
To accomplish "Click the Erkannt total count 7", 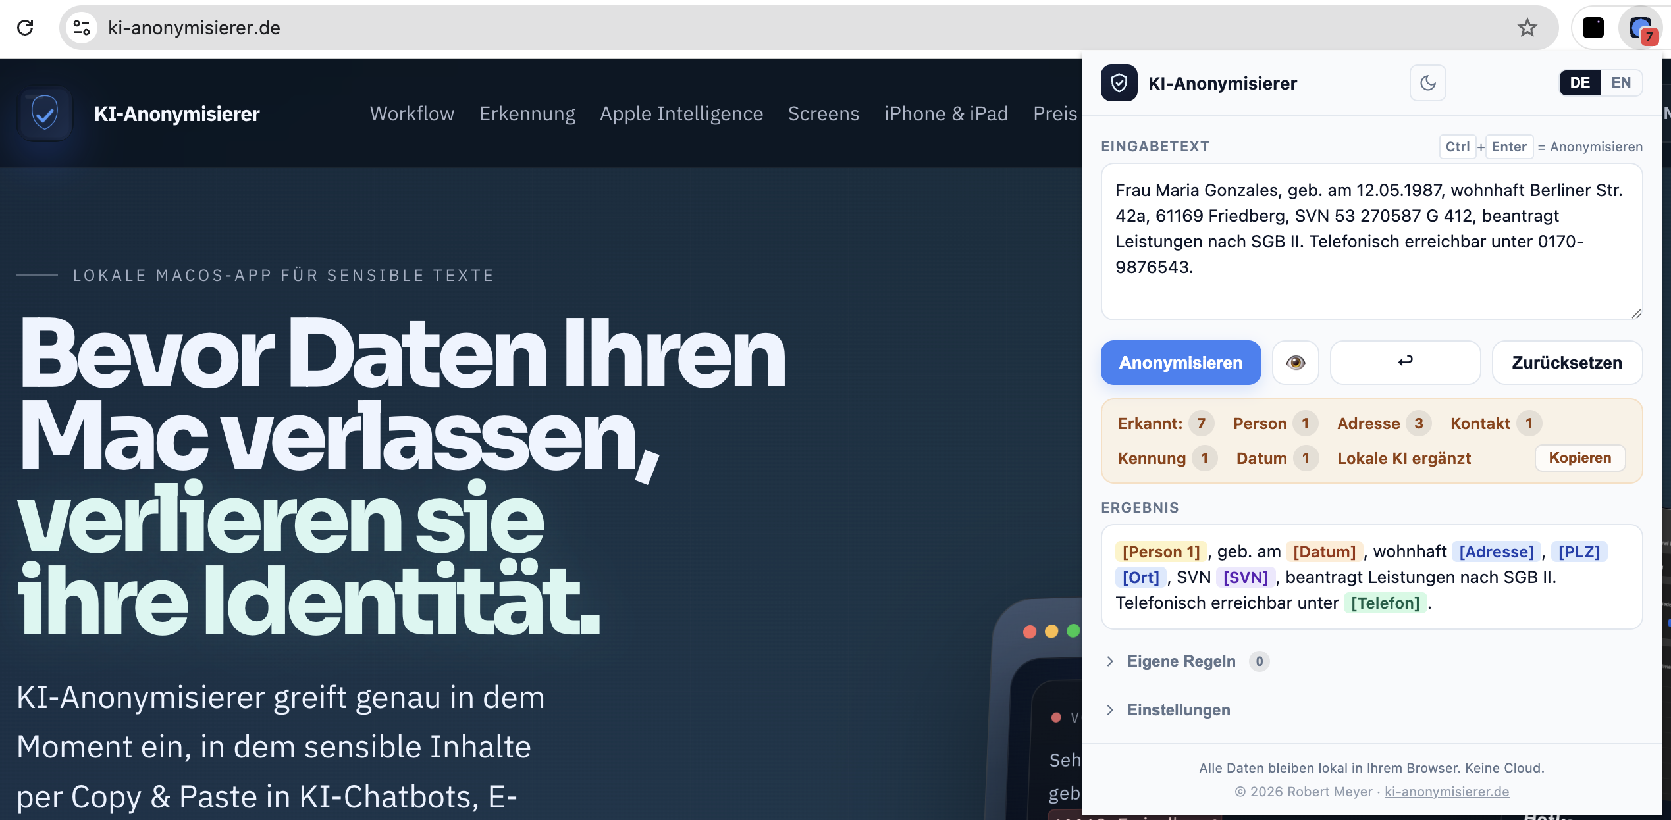I will (1201, 423).
